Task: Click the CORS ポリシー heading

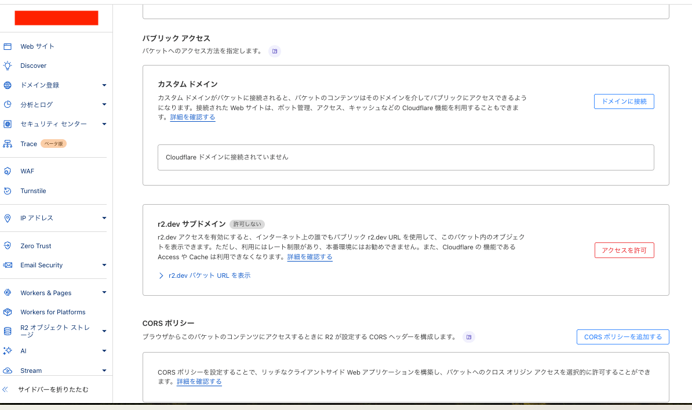Action: point(168,324)
